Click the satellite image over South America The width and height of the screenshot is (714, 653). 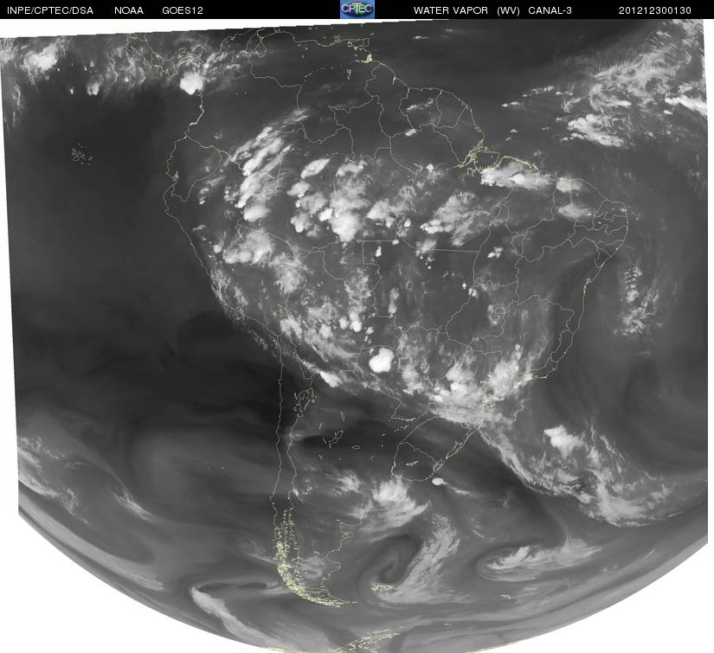pyautogui.click(x=357, y=336)
